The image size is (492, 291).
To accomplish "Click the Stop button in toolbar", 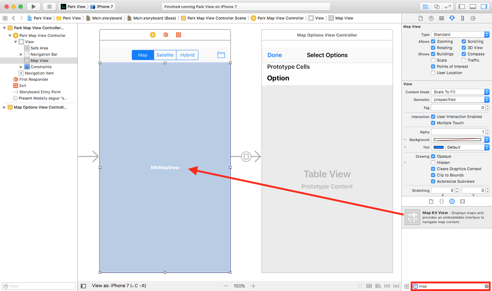I will point(49,7).
